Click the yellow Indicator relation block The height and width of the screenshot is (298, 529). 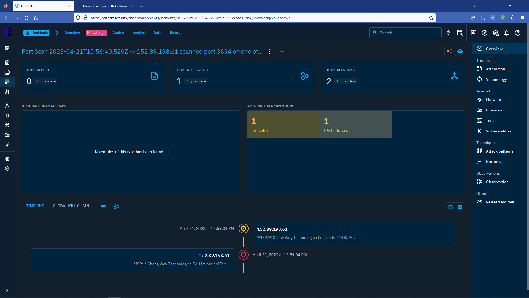[x=283, y=124]
